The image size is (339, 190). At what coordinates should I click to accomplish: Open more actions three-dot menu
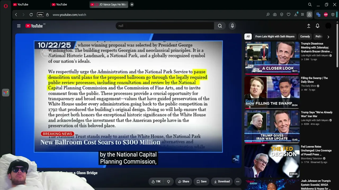point(238,182)
